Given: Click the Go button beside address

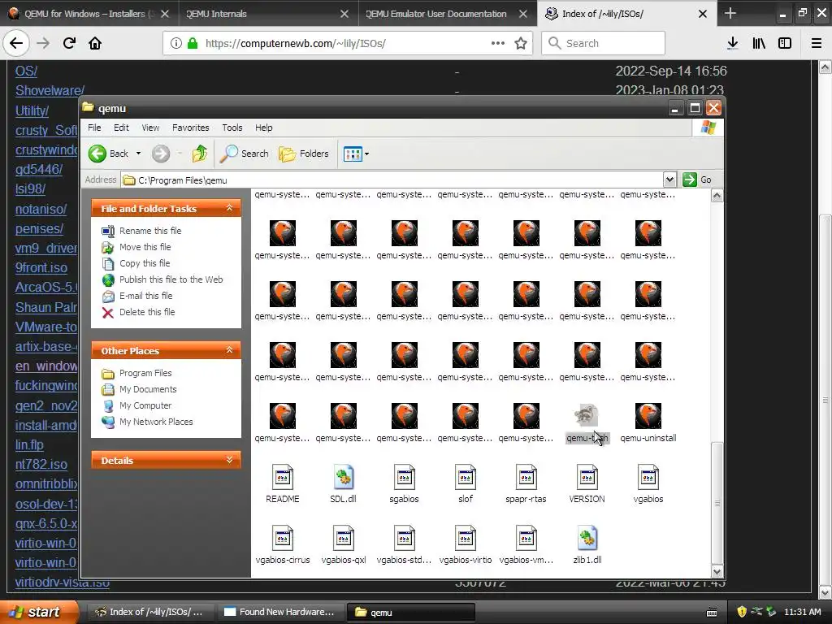Looking at the screenshot, I should (697, 180).
